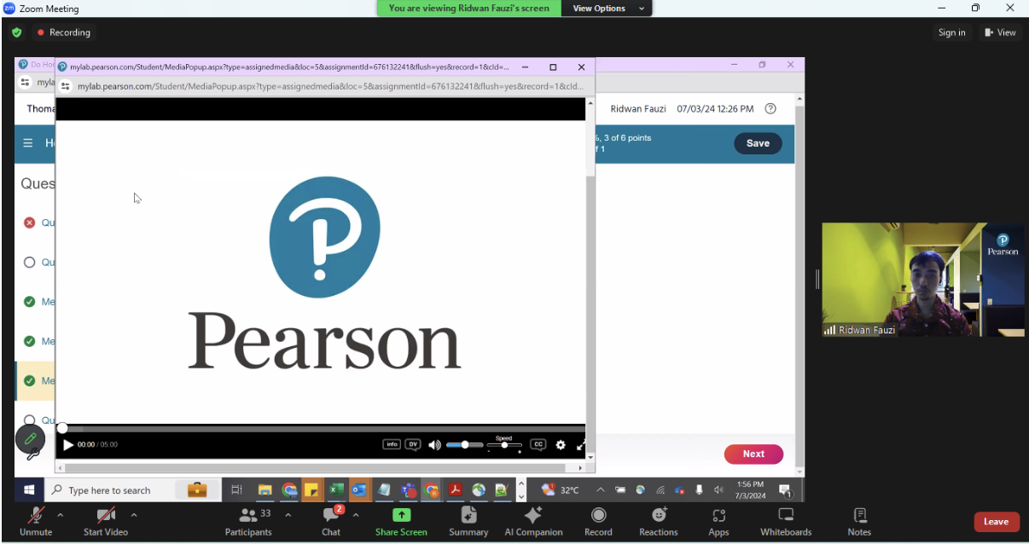The height and width of the screenshot is (544, 1029).
Task: Click the Next button
Action: [753, 454]
